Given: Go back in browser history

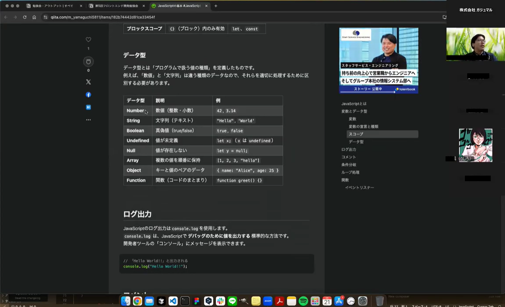Looking at the screenshot, I should click(6, 17).
